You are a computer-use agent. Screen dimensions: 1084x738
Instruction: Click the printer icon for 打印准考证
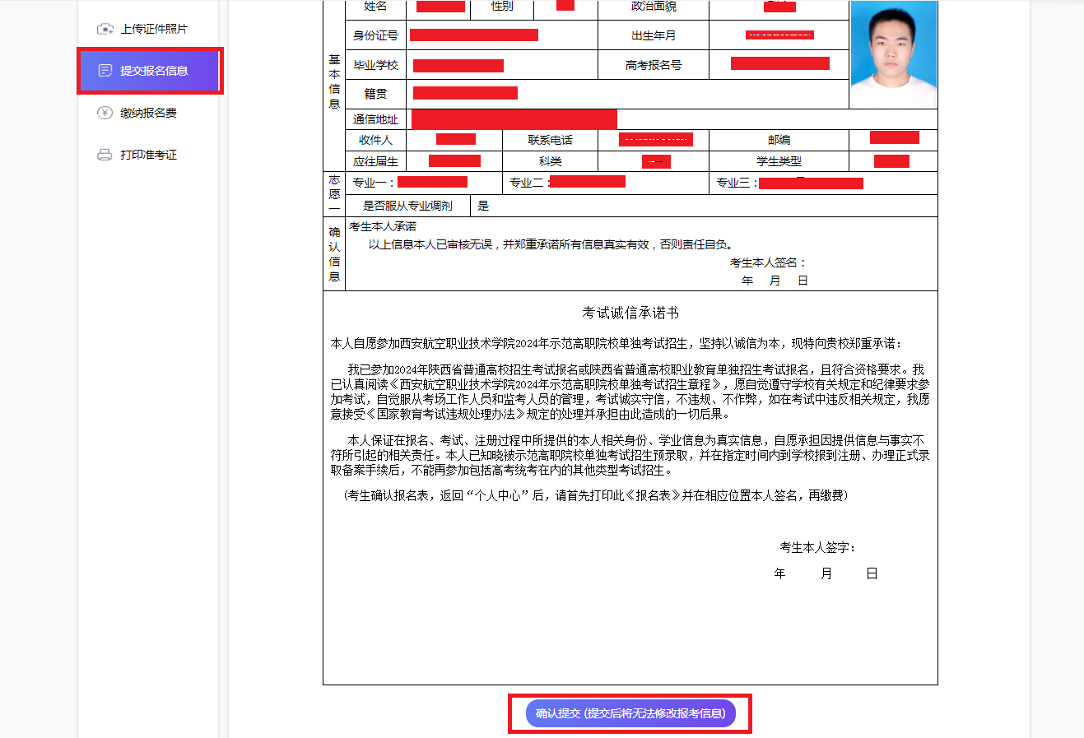[105, 155]
